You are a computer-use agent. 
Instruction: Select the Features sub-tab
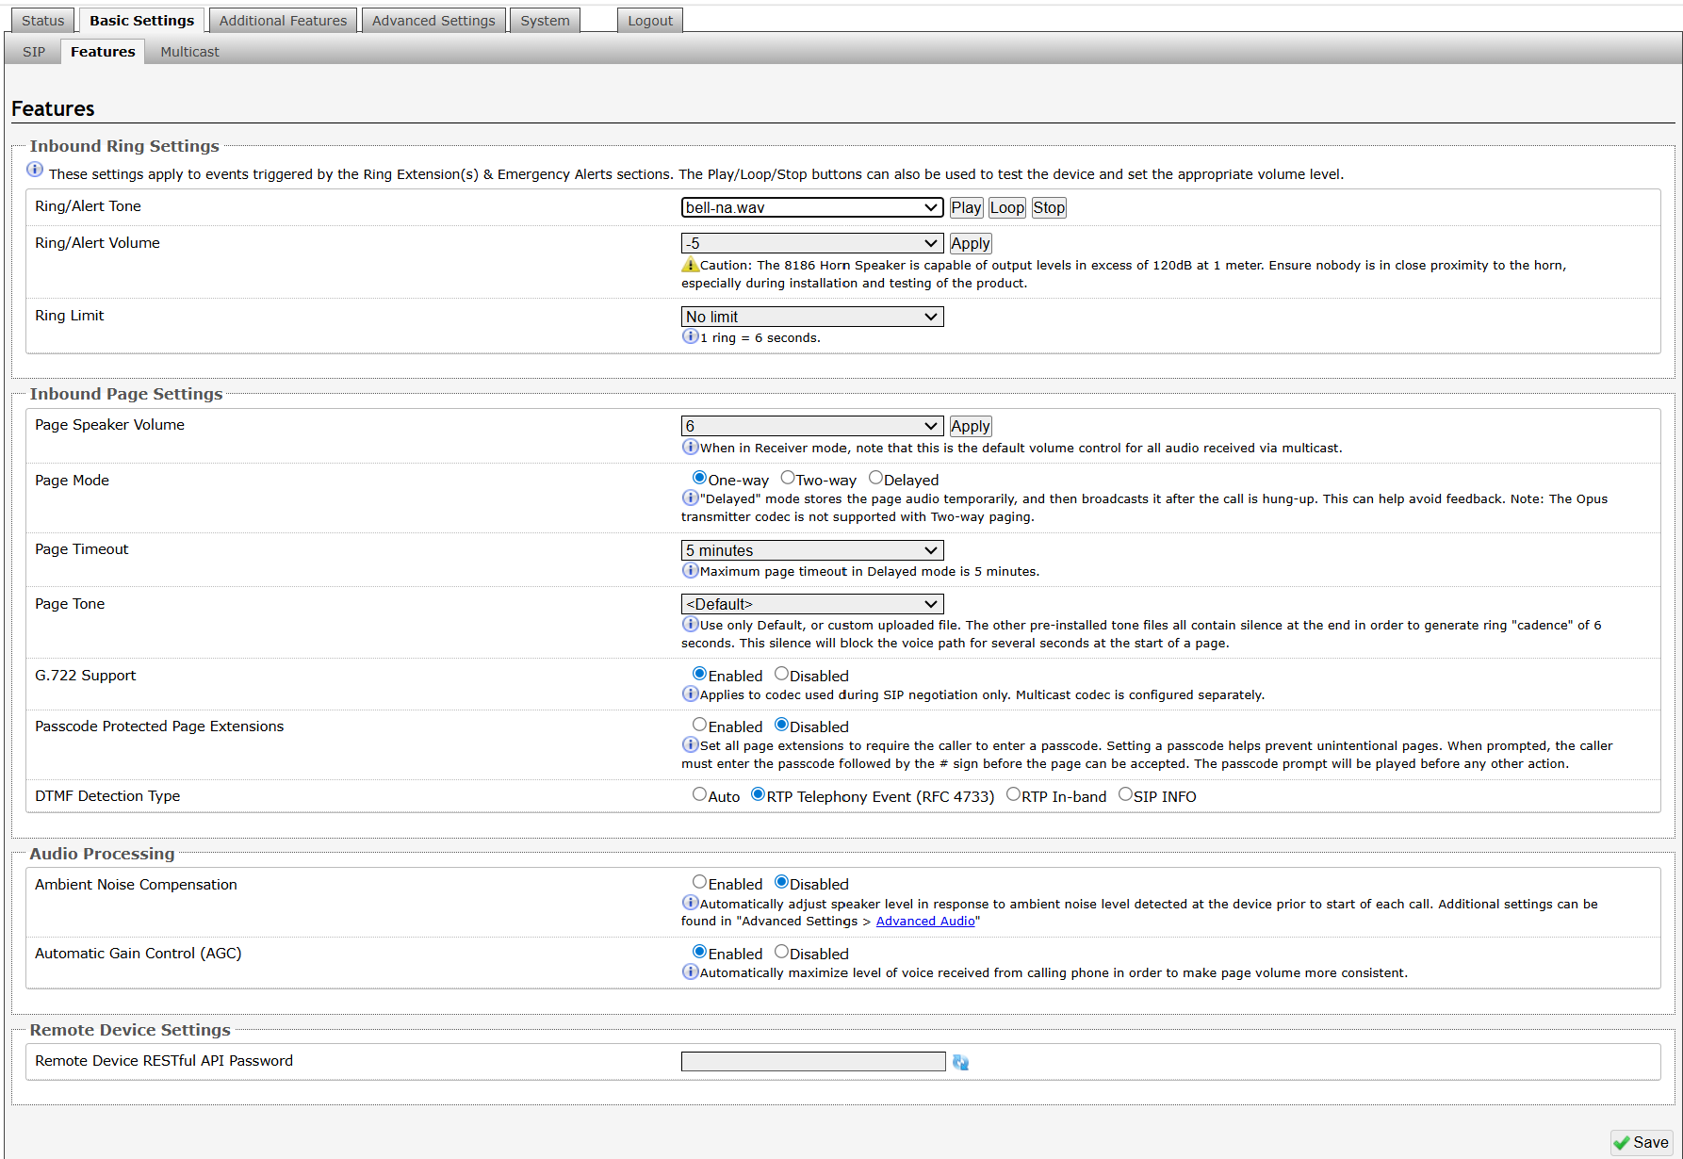pyautogui.click(x=103, y=52)
